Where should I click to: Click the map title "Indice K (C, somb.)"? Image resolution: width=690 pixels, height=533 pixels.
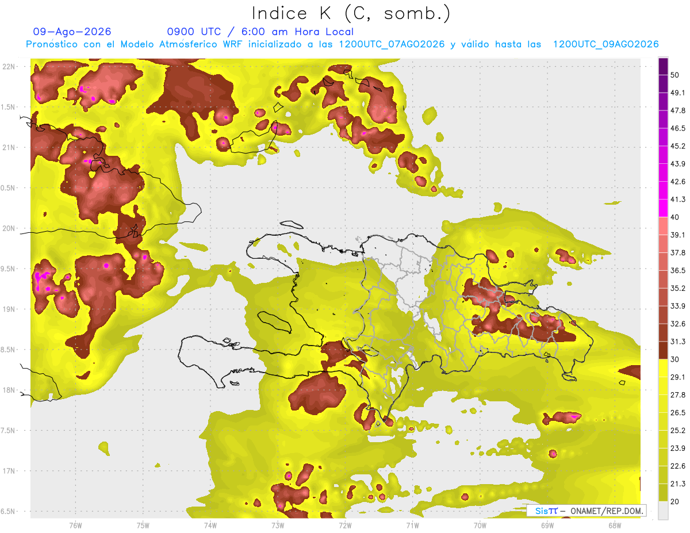pos(351,13)
